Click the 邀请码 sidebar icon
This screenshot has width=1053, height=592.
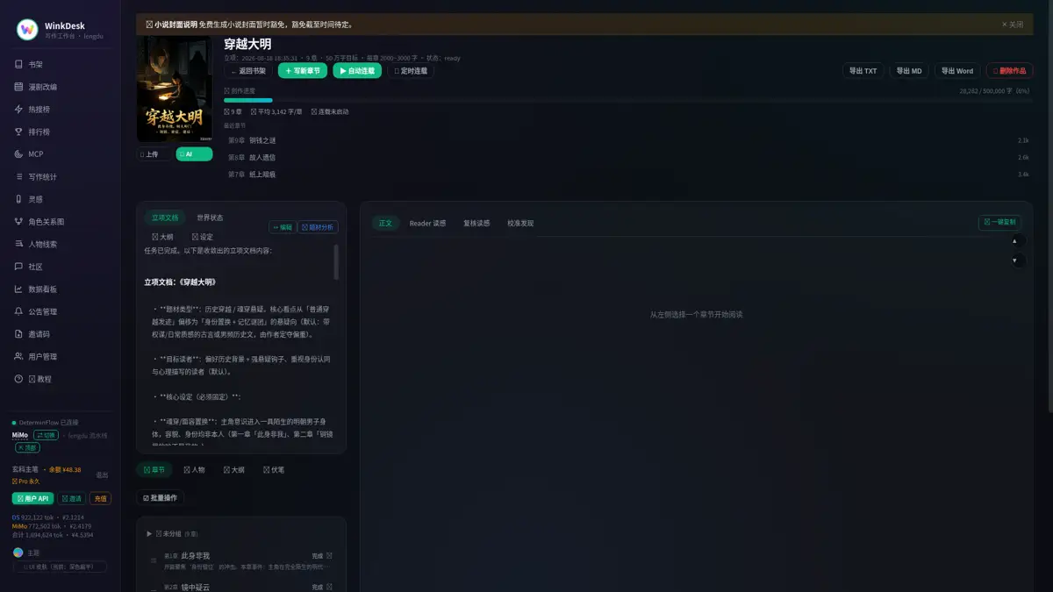[x=18, y=334]
